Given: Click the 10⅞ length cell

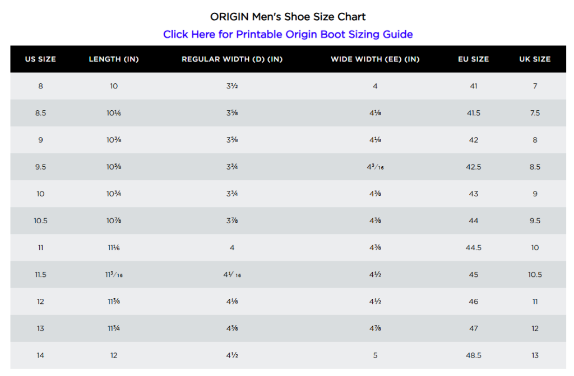Looking at the screenshot, I should coord(114,220).
